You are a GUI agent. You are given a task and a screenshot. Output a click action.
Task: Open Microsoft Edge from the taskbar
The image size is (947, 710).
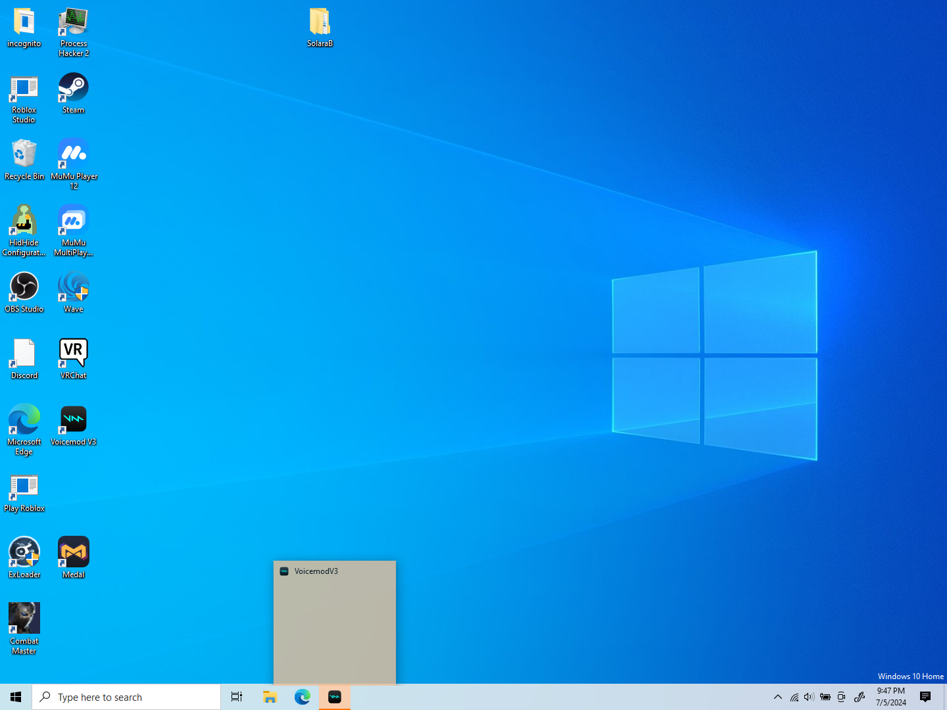303,697
